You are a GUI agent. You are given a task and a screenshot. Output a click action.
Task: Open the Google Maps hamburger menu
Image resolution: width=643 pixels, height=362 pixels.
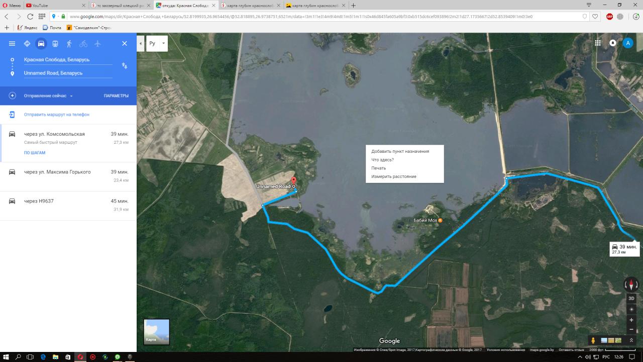pos(12,44)
